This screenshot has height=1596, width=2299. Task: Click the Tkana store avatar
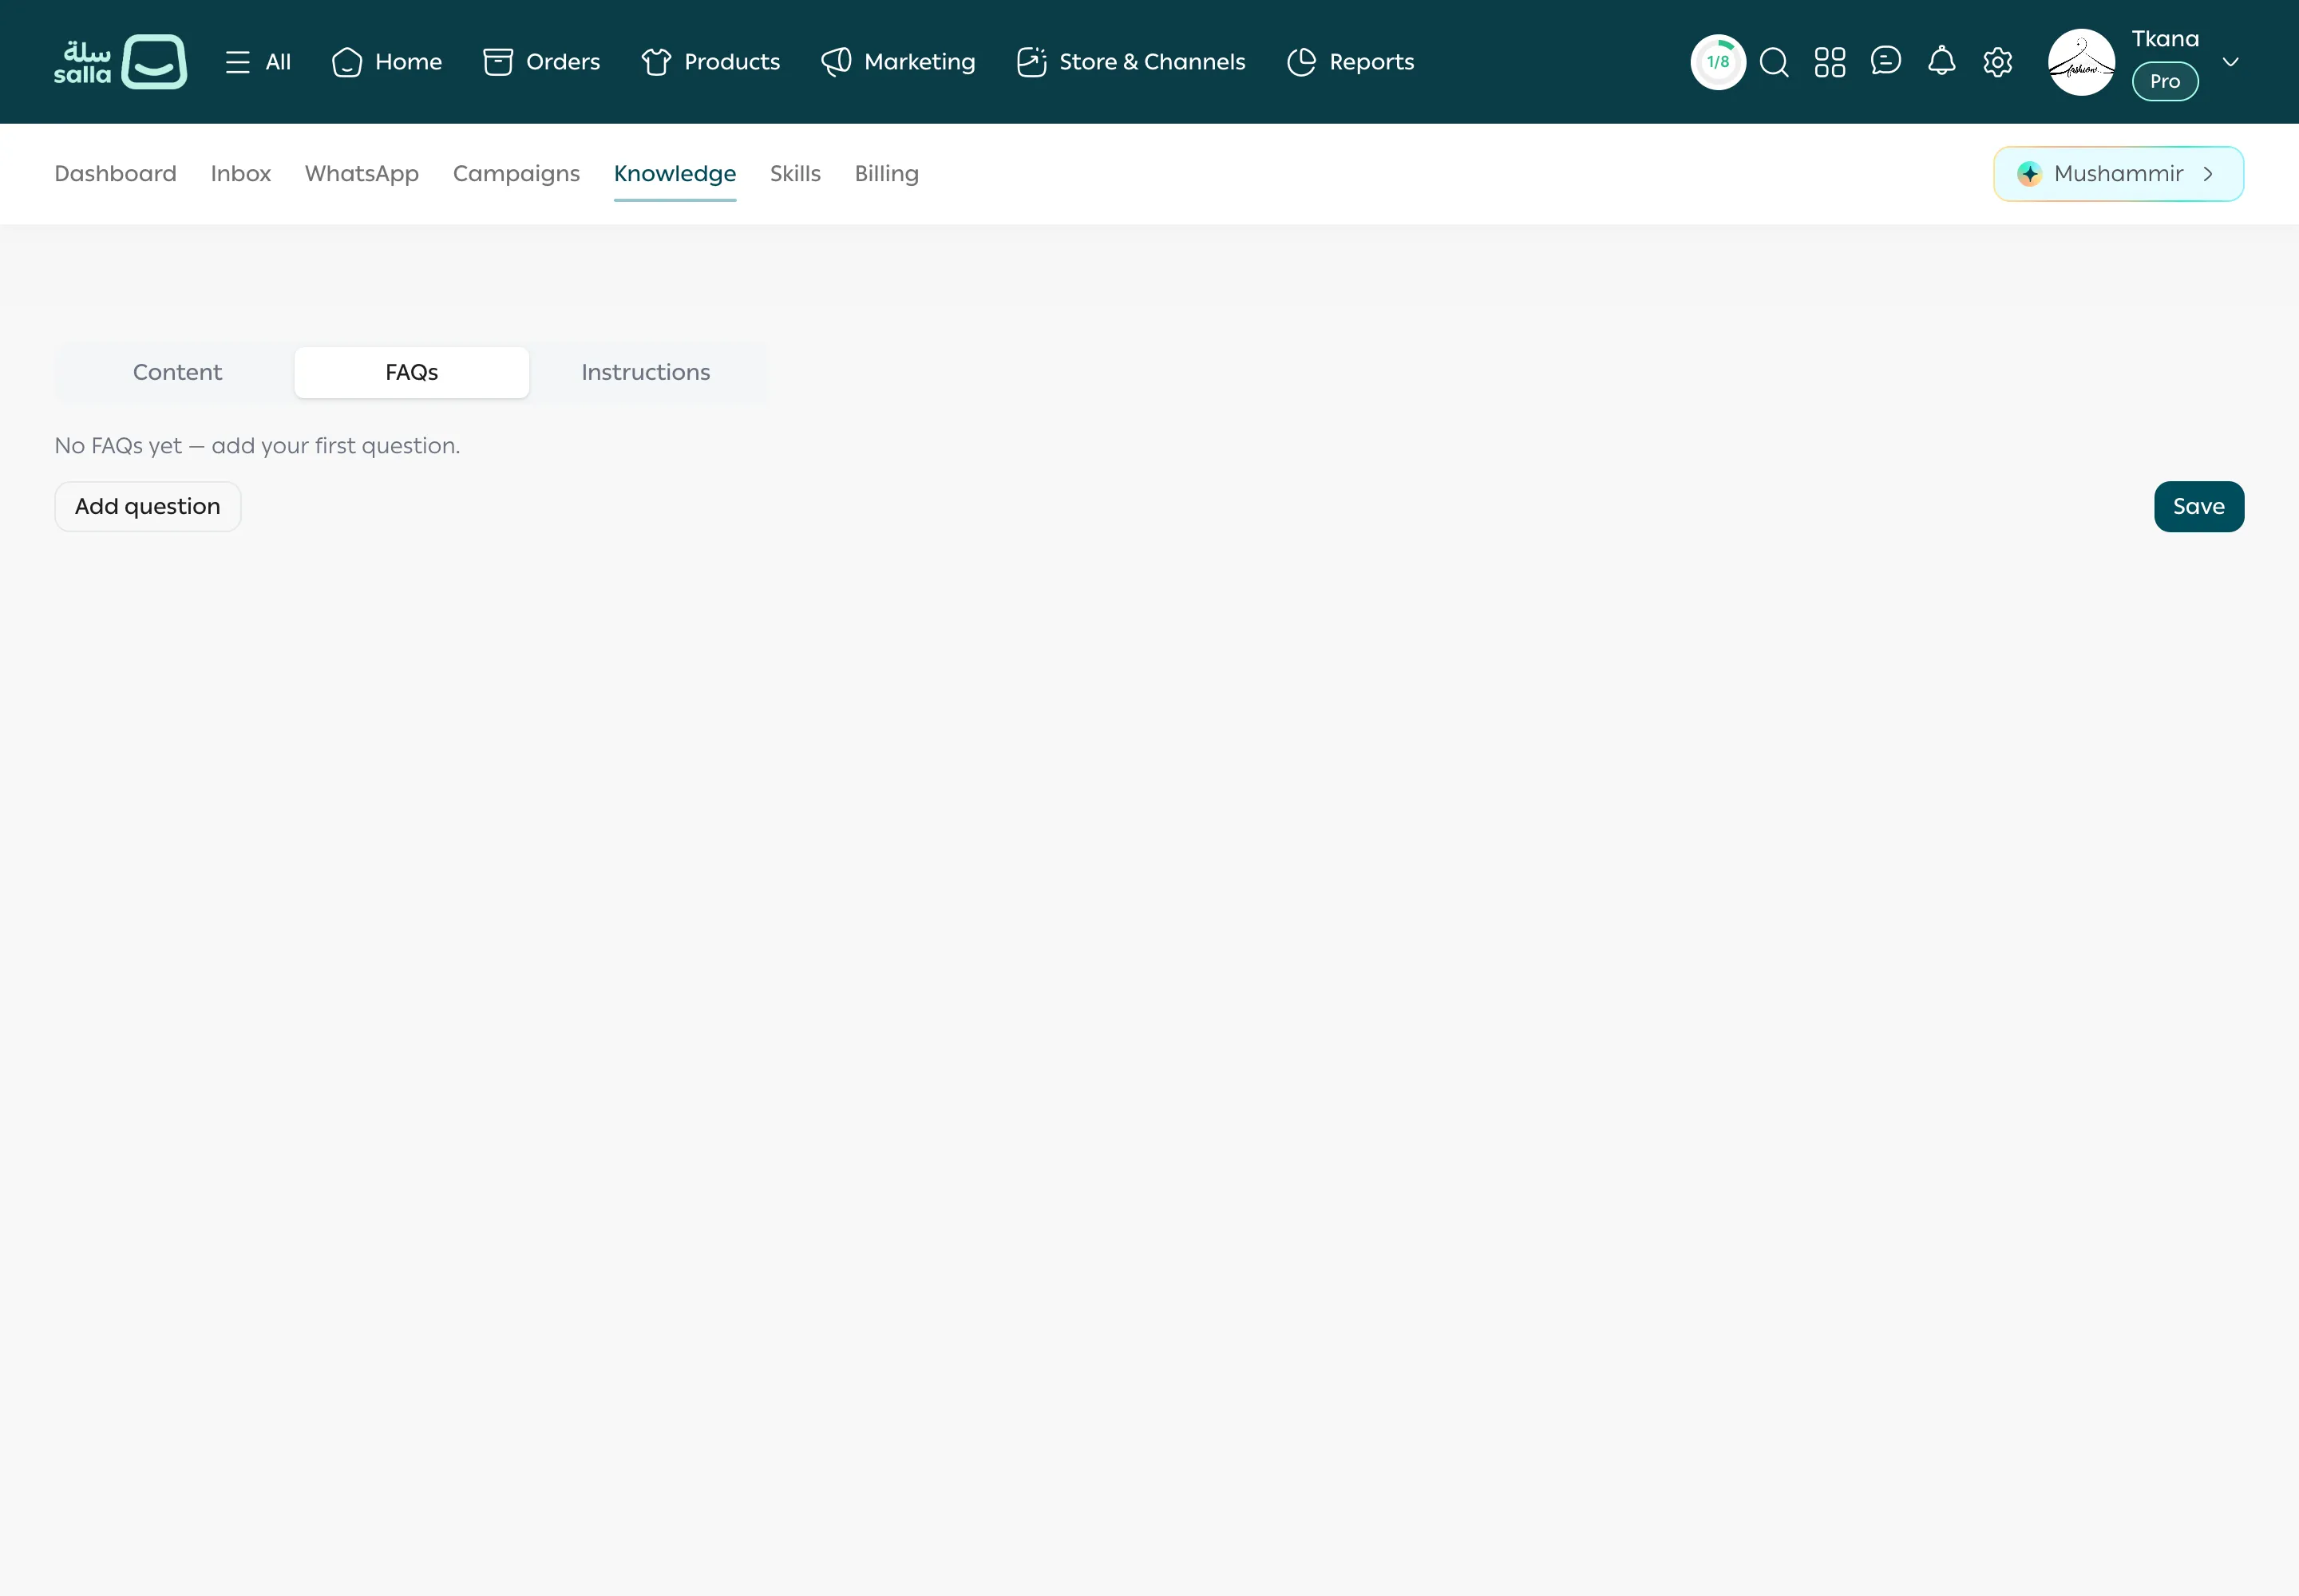(2082, 62)
